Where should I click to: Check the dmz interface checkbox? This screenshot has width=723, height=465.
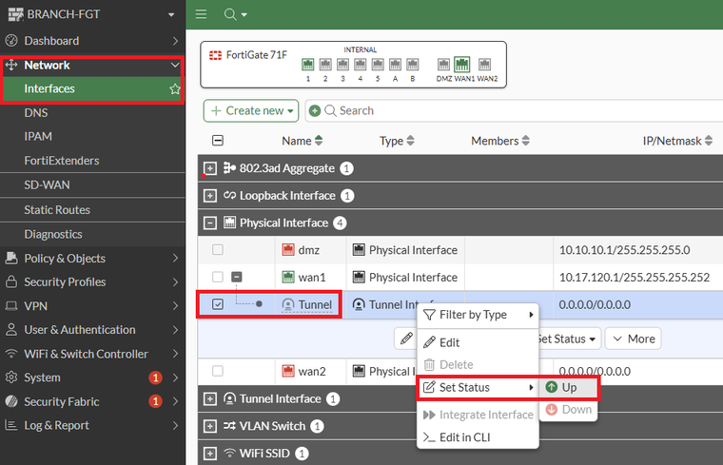[x=218, y=250]
